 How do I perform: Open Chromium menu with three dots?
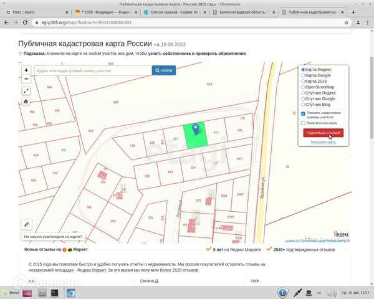[x=368, y=22]
